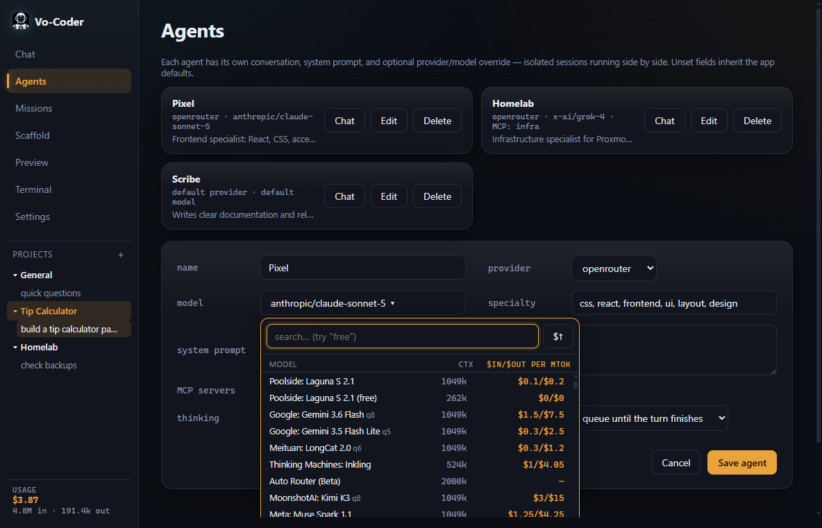Select Poolside: Laguna S 2.1 paid model
Screen dimensions: 822x528
tap(417, 382)
